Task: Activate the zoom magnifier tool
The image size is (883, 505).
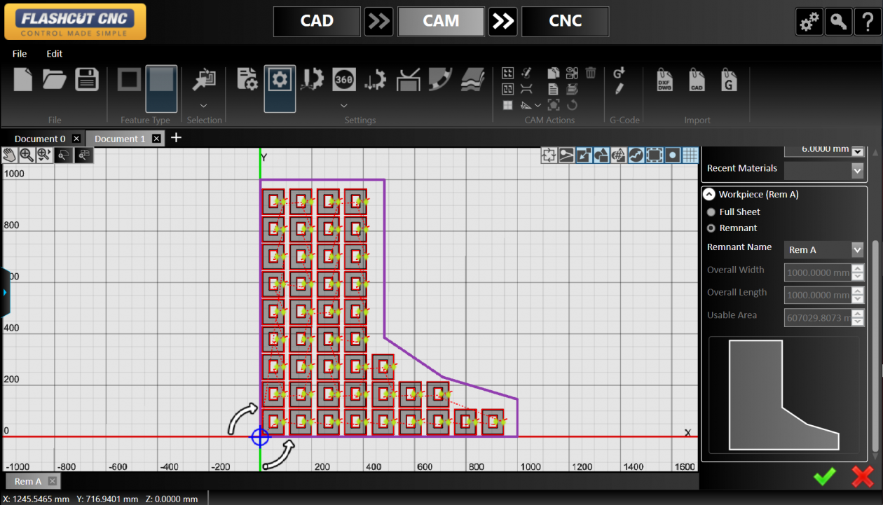Action: click(28, 155)
